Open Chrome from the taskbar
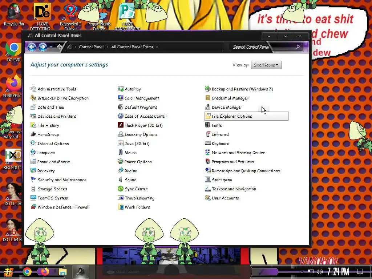 click(27, 272)
